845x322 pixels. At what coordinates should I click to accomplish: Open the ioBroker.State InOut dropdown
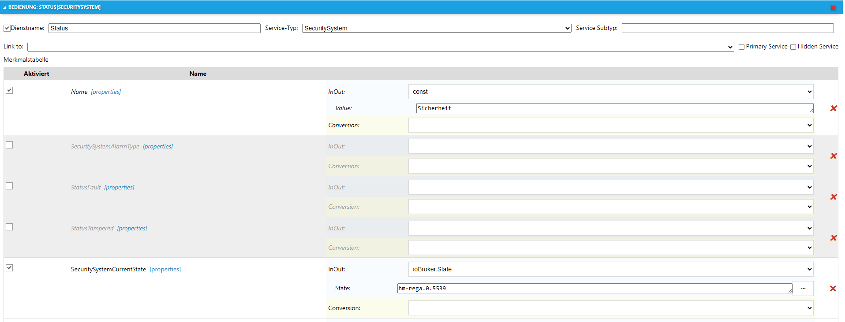(611, 269)
